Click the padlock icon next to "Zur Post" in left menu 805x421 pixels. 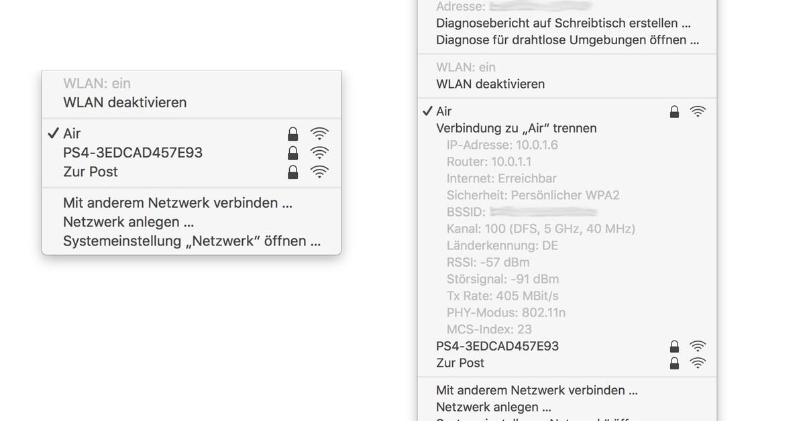[292, 172]
